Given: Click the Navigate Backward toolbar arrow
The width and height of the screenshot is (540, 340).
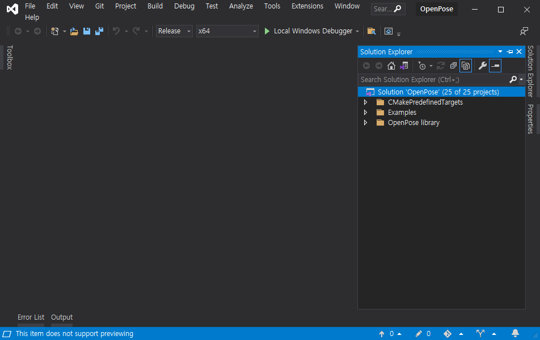Looking at the screenshot, I should 18,31.
